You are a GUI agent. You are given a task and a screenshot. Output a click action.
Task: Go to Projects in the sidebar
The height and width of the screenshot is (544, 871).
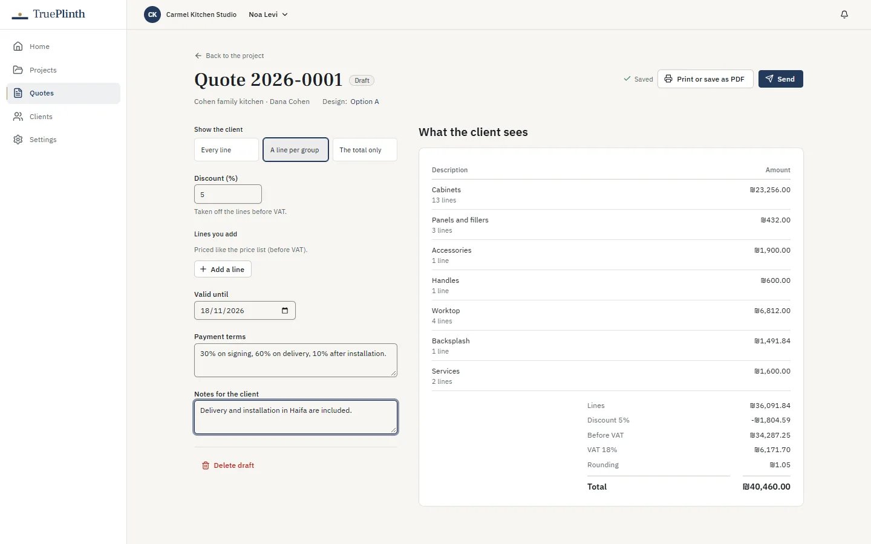click(x=64, y=70)
